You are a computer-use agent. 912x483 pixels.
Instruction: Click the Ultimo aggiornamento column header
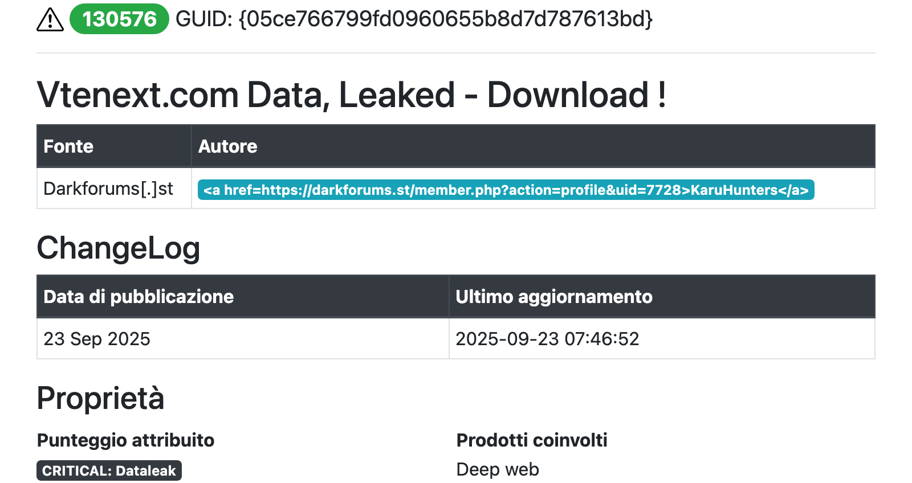[553, 297]
